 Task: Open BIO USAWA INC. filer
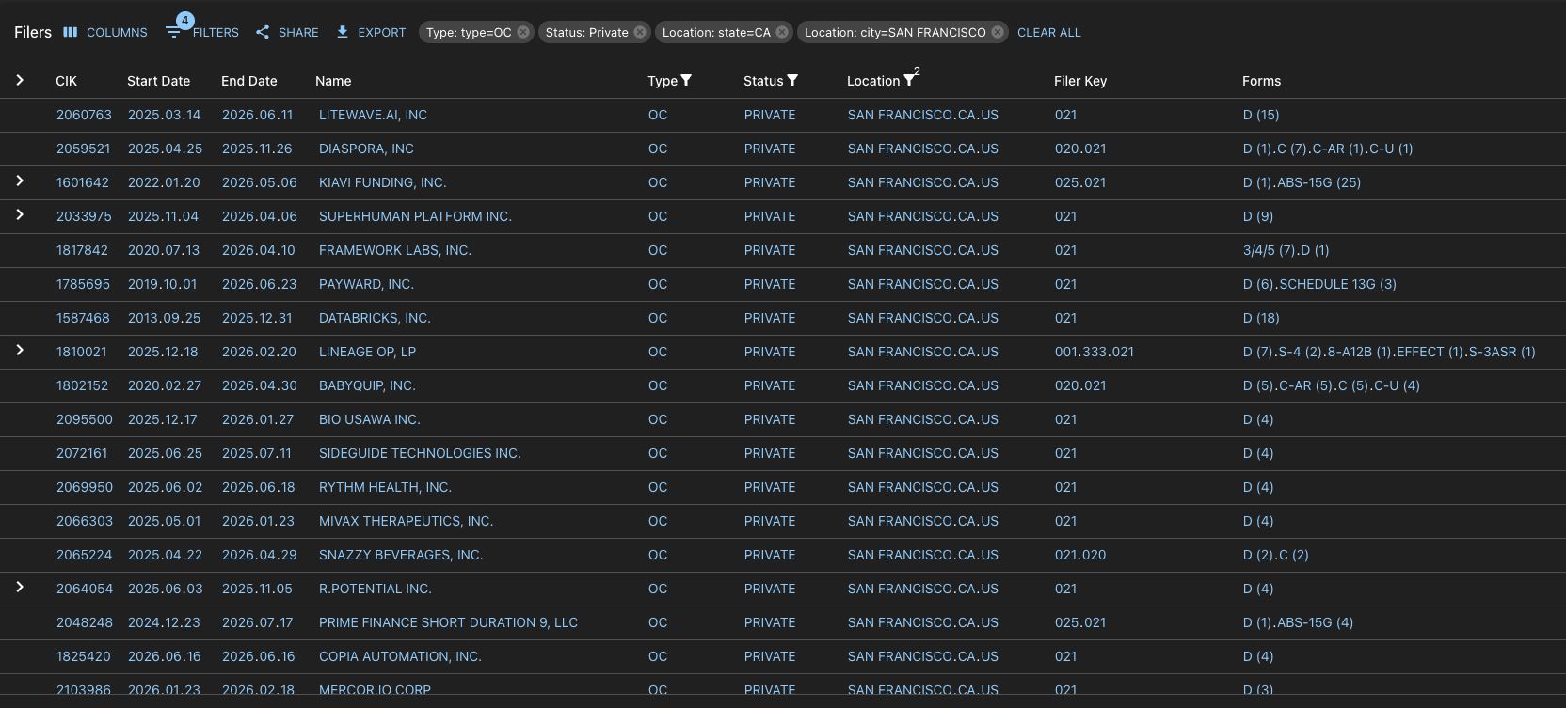click(x=369, y=419)
